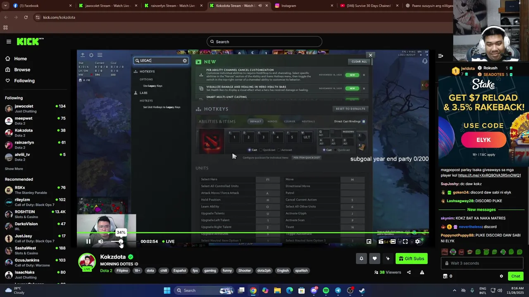
Task: Report the stream via warning icon
Action: pyautogui.click(x=422, y=272)
